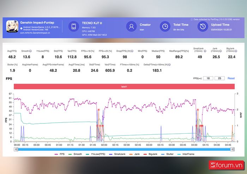
Task: Open help icon next to Drop(FPS)
Action: click(132, 51)
